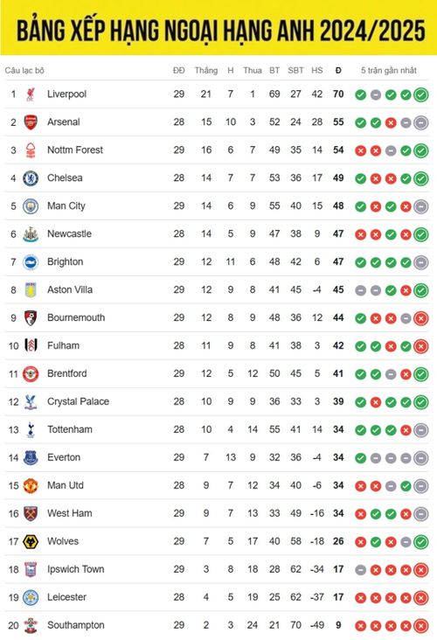Click the Man Utd club crest
The image size is (437, 640).
31,486
